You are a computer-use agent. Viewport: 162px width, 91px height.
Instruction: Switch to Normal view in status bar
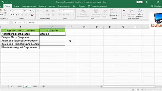(x=133, y=89)
